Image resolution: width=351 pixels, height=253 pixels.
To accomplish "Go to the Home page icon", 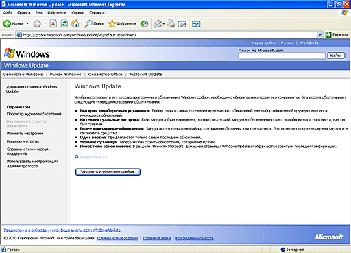I will 75,23.
